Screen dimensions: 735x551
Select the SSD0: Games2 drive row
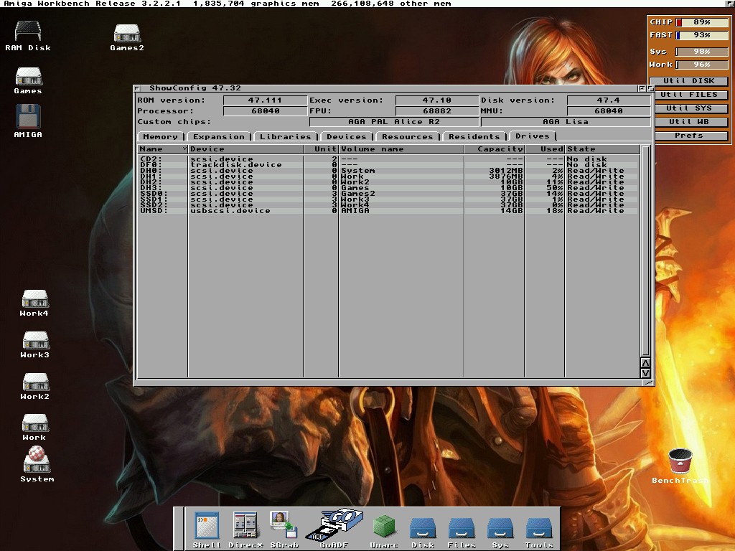point(389,194)
